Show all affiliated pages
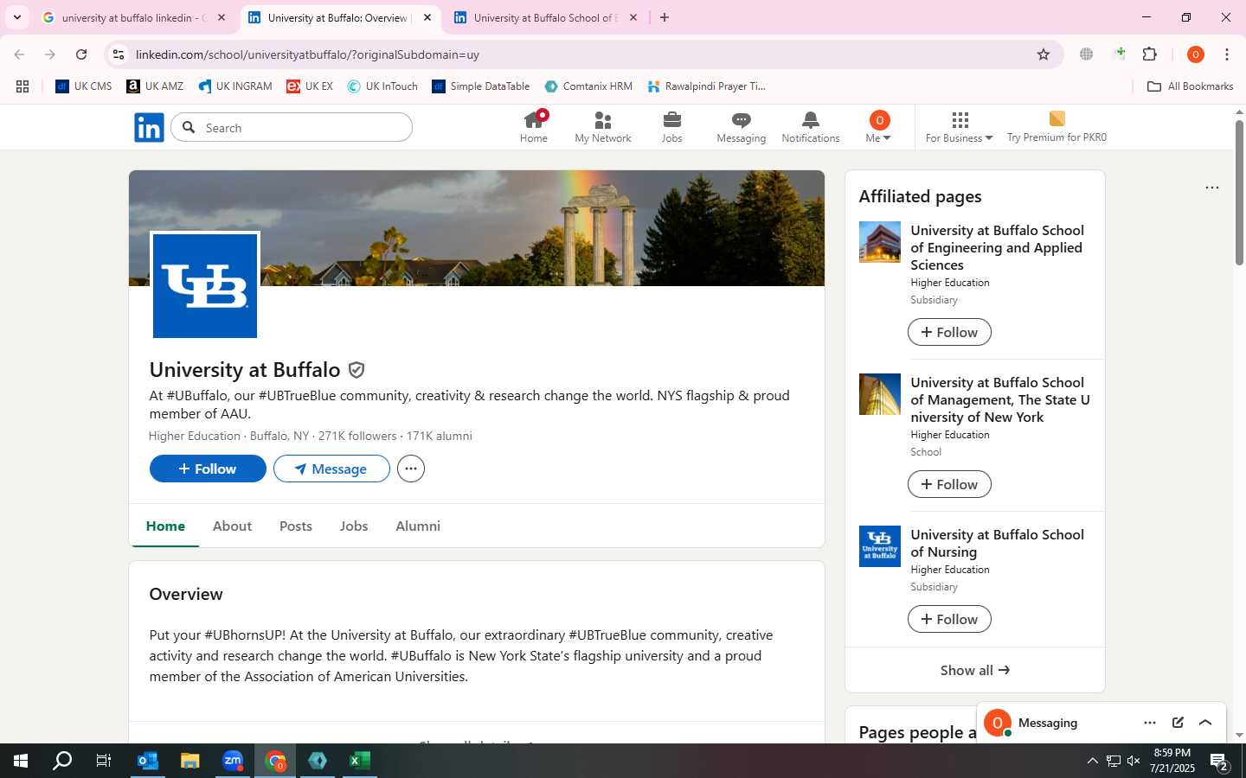 (x=975, y=670)
